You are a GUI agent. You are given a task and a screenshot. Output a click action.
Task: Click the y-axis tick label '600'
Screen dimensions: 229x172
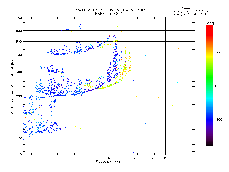coord(19,31)
